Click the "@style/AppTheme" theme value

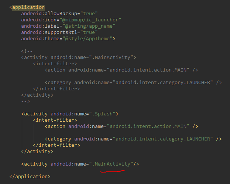(87, 39)
